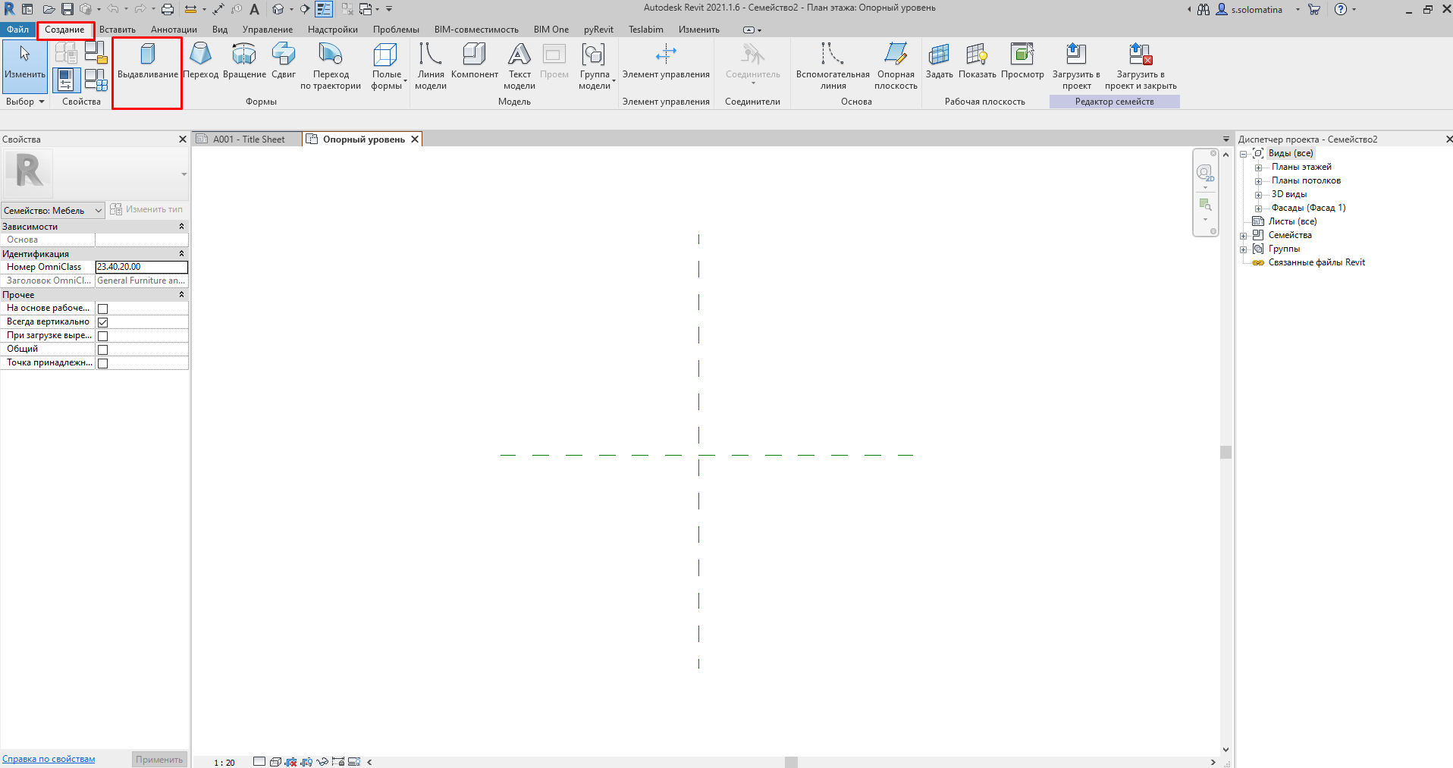Click the Элемент управления tool

click(x=666, y=62)
